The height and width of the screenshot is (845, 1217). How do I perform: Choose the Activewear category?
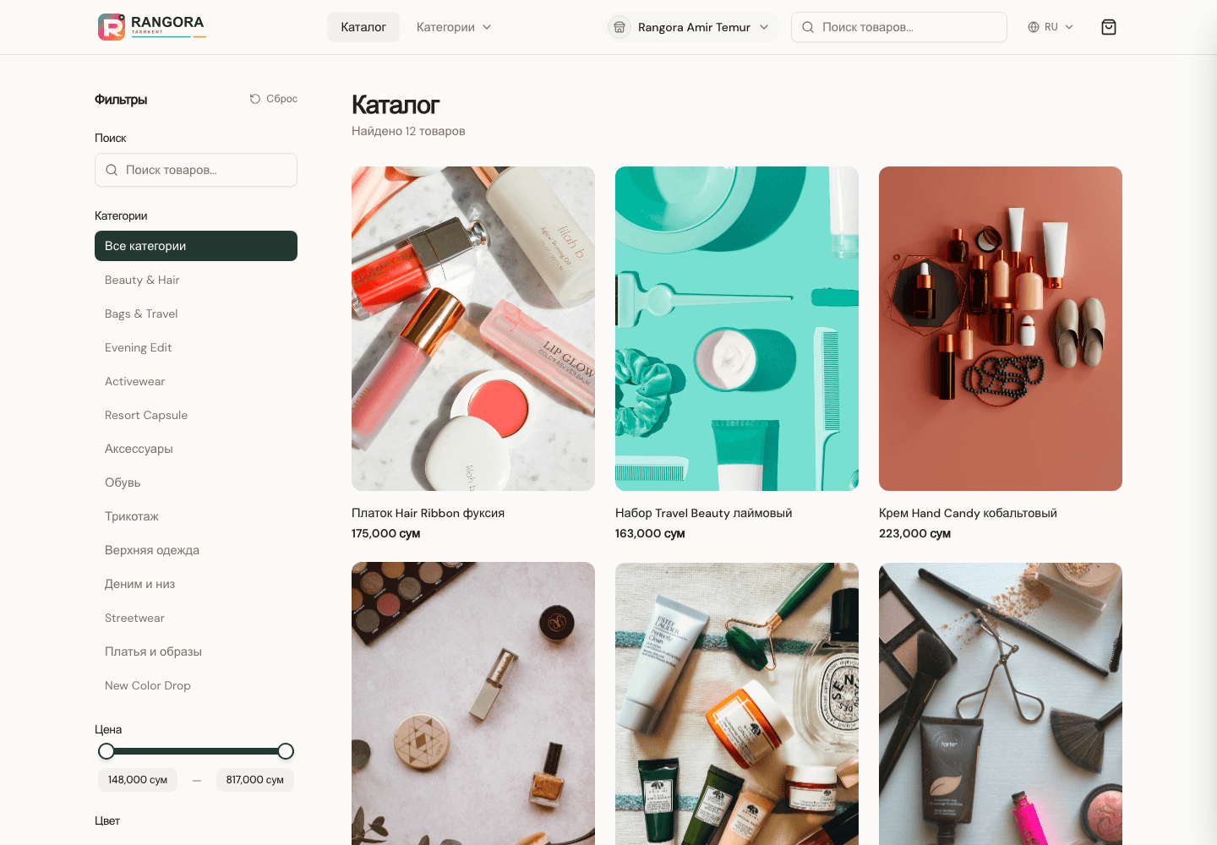tap(196, 381)
